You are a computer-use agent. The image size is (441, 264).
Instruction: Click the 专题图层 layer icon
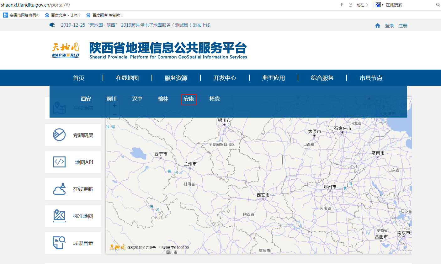click(x=59, y=135)
